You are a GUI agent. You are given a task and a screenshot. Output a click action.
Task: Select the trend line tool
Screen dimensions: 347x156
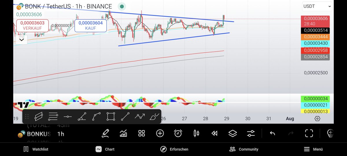[125, 117]
